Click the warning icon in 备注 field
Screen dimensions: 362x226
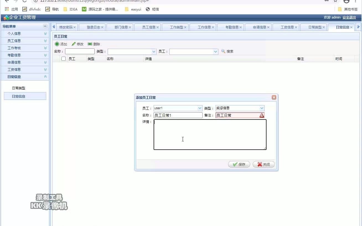coord(262,115)
